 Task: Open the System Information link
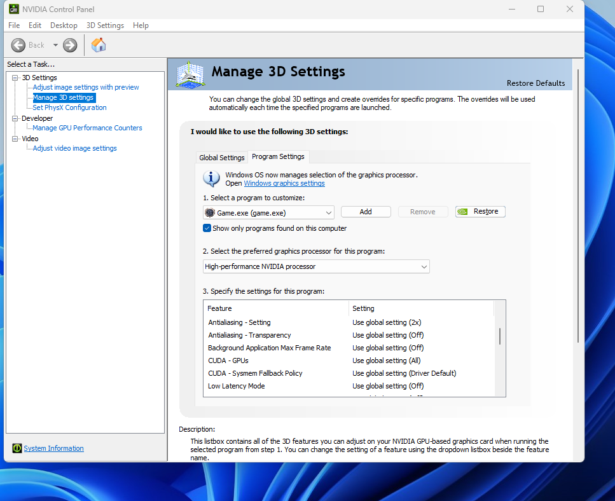[x=53, y=448]
